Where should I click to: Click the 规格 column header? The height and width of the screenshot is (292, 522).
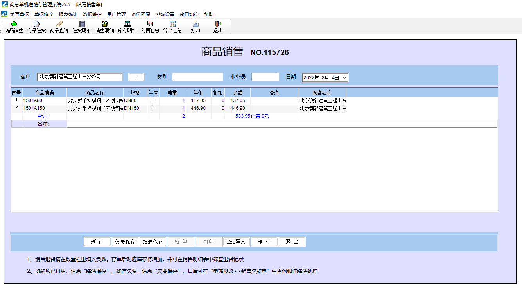click(x=135, y=93)
